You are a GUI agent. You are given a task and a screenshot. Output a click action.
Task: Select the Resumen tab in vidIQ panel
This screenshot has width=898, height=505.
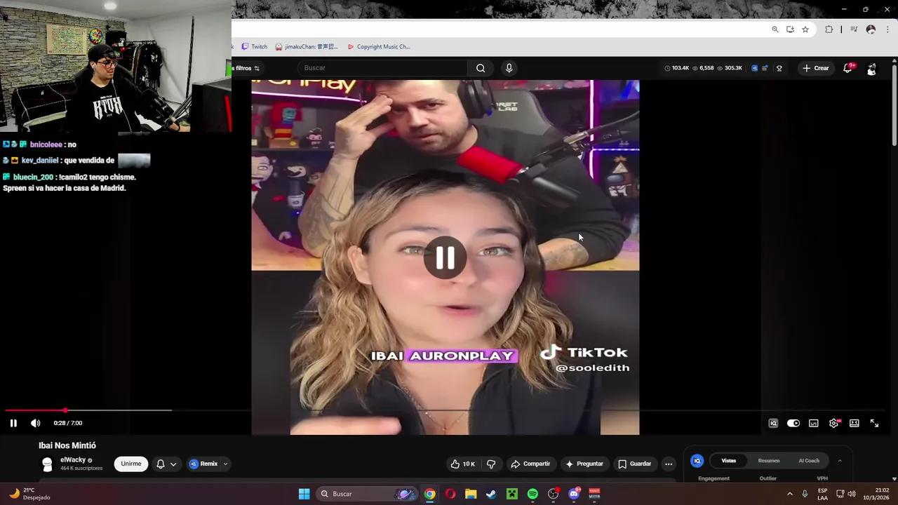[769, 461]
